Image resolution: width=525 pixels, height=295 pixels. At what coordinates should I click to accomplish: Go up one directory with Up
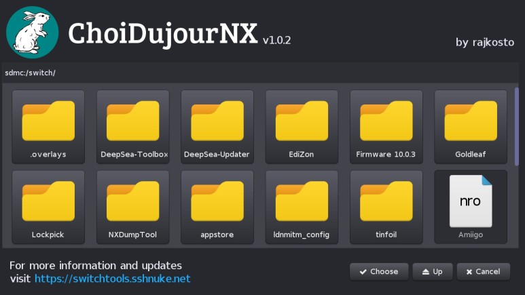433,271
